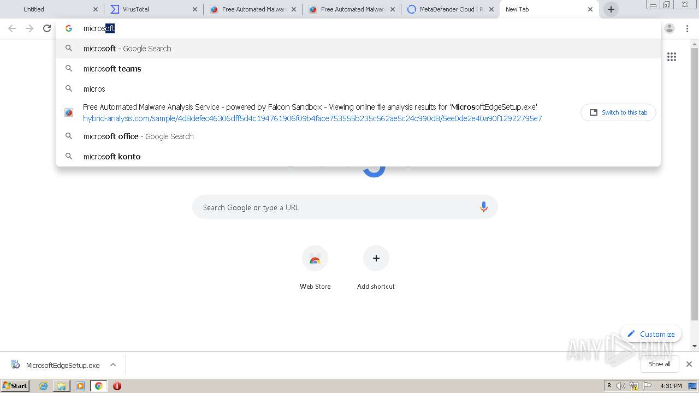Close the downloads bar
The height and width of the screenshot is (393, 699).
pyautogui.click(x=689, y=364)
